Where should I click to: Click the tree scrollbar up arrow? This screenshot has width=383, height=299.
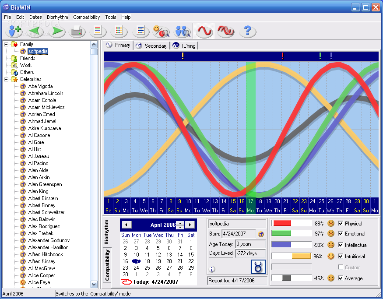pyautogui.click(x=94, y=45)
